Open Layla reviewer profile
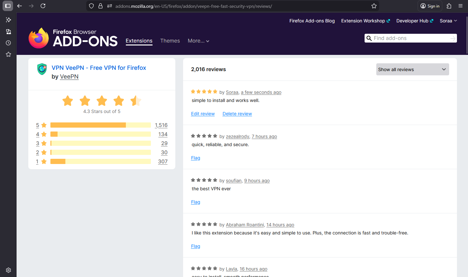This screenshot has width=468, height=277. click(231, 269)
